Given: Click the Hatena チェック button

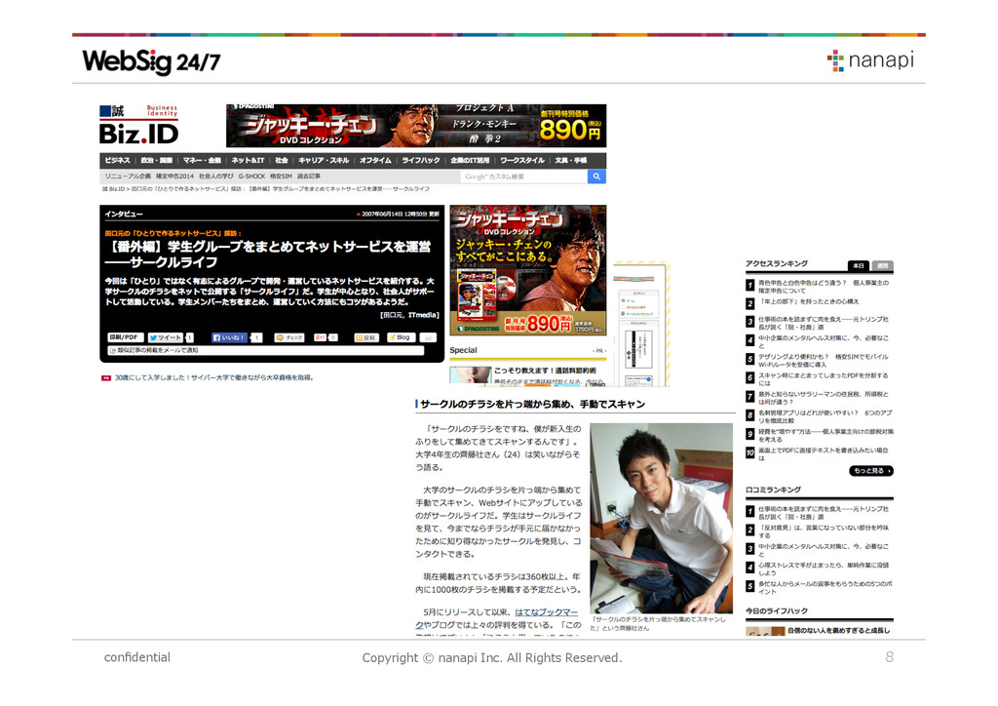Looking at the screenshot, I should pos(288,337).
